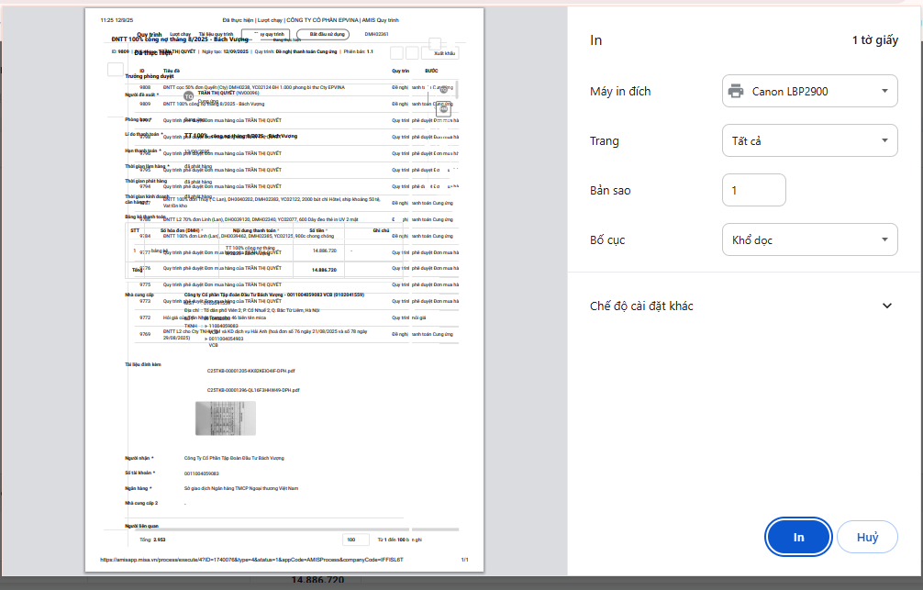Click the blue In button

(x=798, y=537)
